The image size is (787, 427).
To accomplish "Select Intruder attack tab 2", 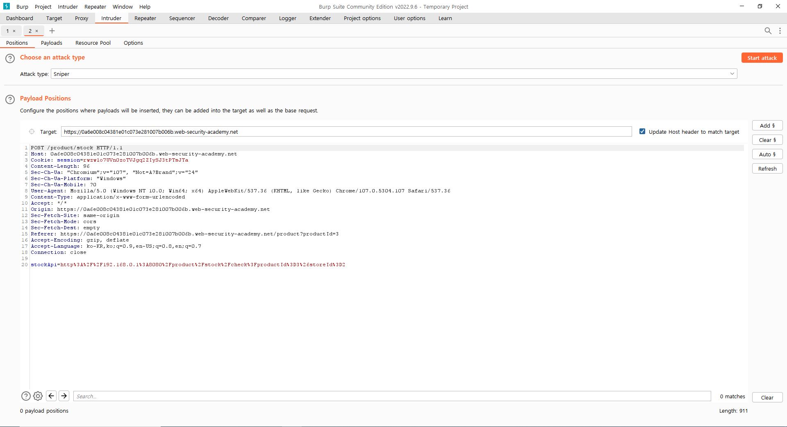I will point(30,31).
